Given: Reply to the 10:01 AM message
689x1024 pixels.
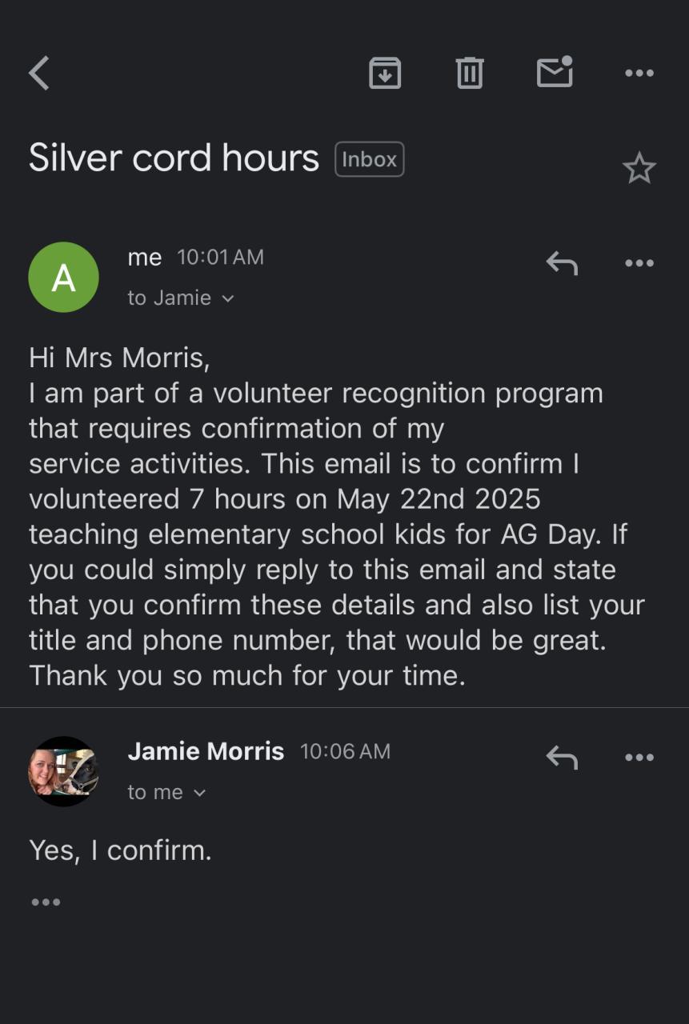Looking at the screenshot, I should [562, 262].
